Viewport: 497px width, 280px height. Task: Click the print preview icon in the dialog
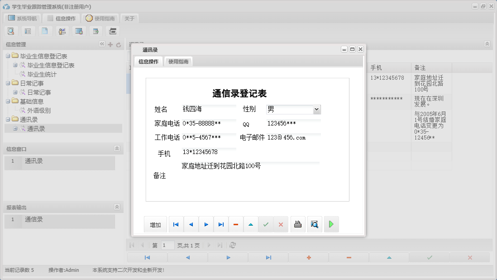(315, 224)
